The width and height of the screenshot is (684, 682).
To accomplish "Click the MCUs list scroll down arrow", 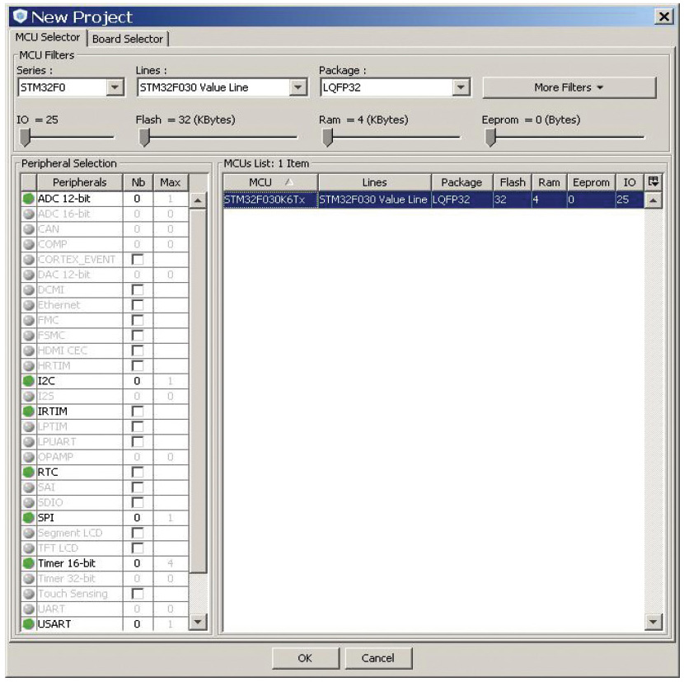I will pos(653,622).
